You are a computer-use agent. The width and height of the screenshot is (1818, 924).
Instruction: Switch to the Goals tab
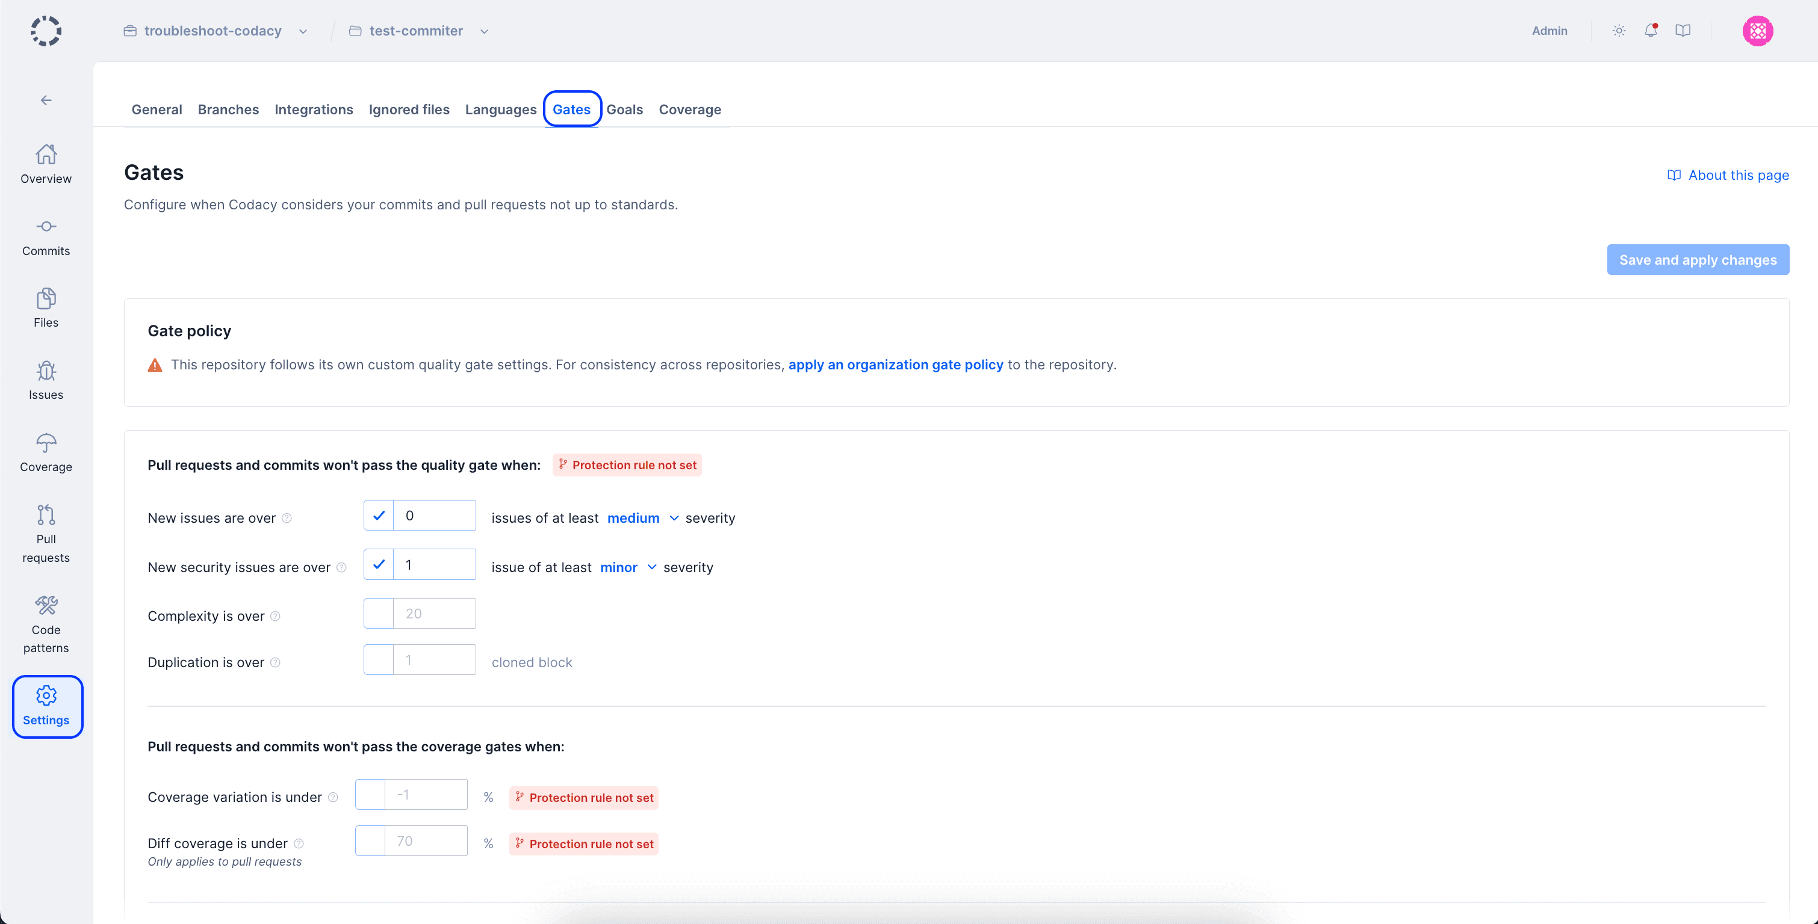coord(624,109)
